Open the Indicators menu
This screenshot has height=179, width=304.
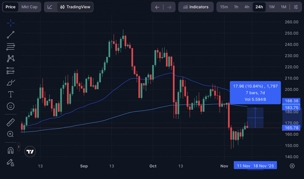pos(196,7)
